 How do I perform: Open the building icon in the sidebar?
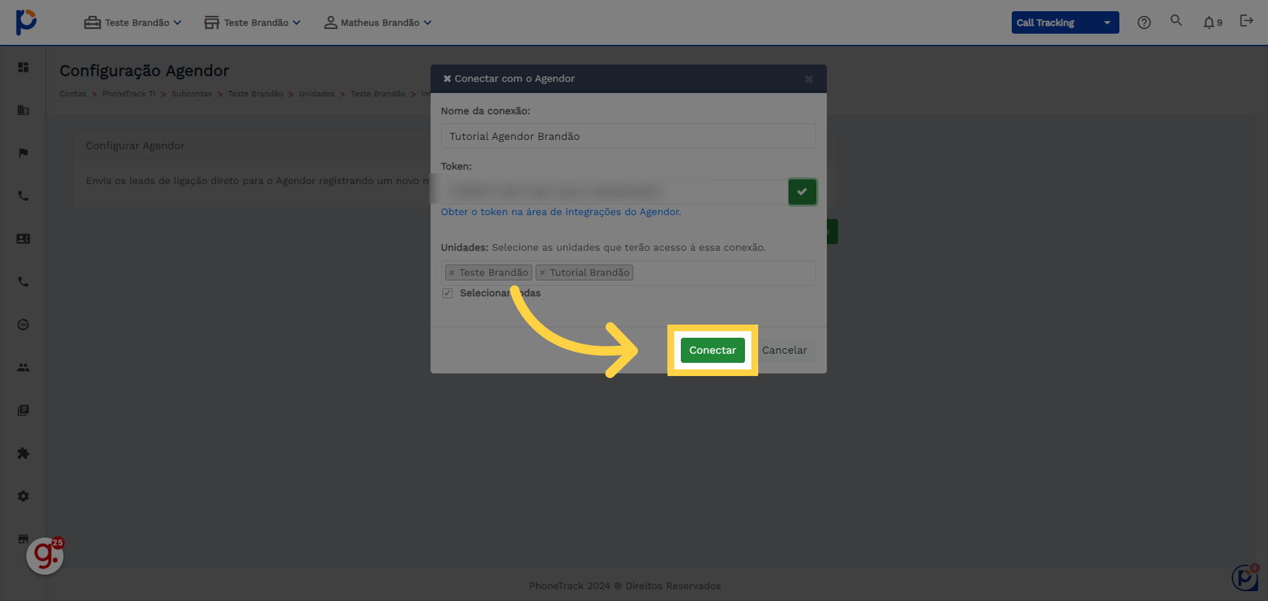coord(23,110)
